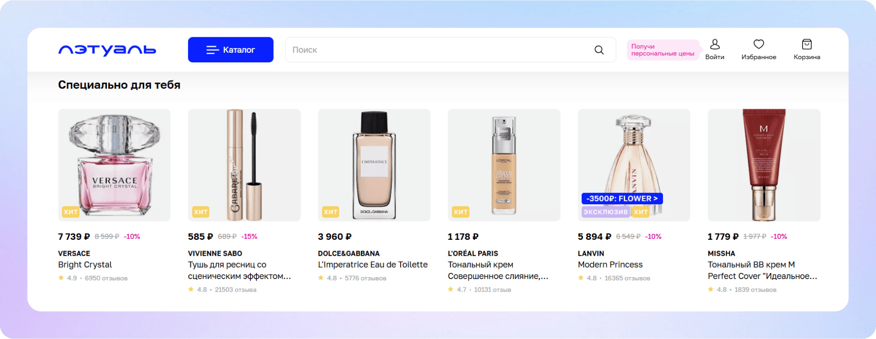Click the Получи персональные цены banner
This screenshot has height=339, width=876.
tap(662, 50)
